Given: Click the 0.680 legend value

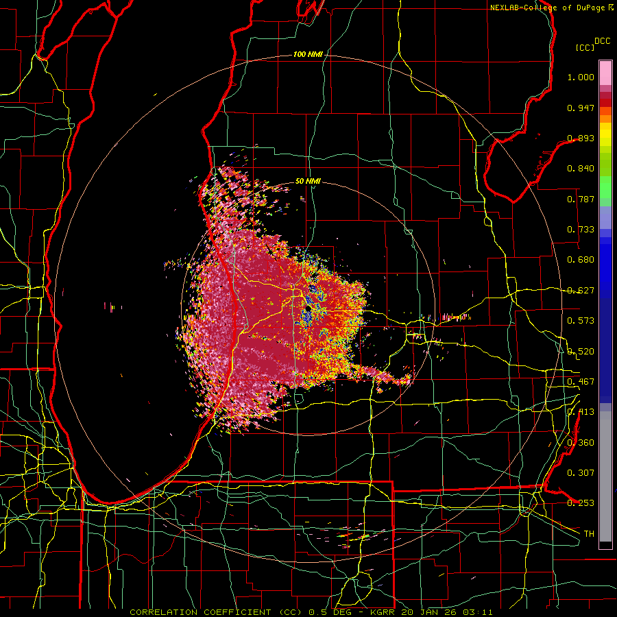Looking at the screenshot, I should pos(581,260).
